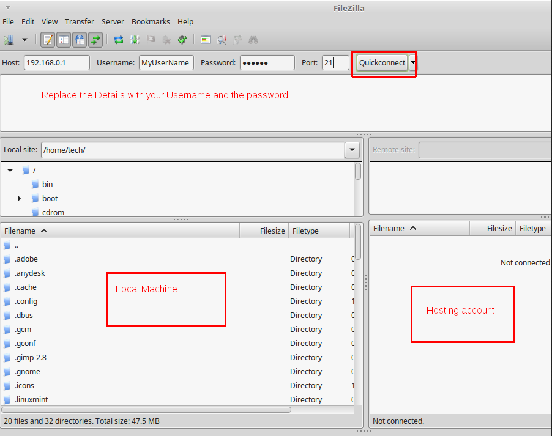Toggle the transfer queue display
The image size is (552, 436).
click(95, 40)
